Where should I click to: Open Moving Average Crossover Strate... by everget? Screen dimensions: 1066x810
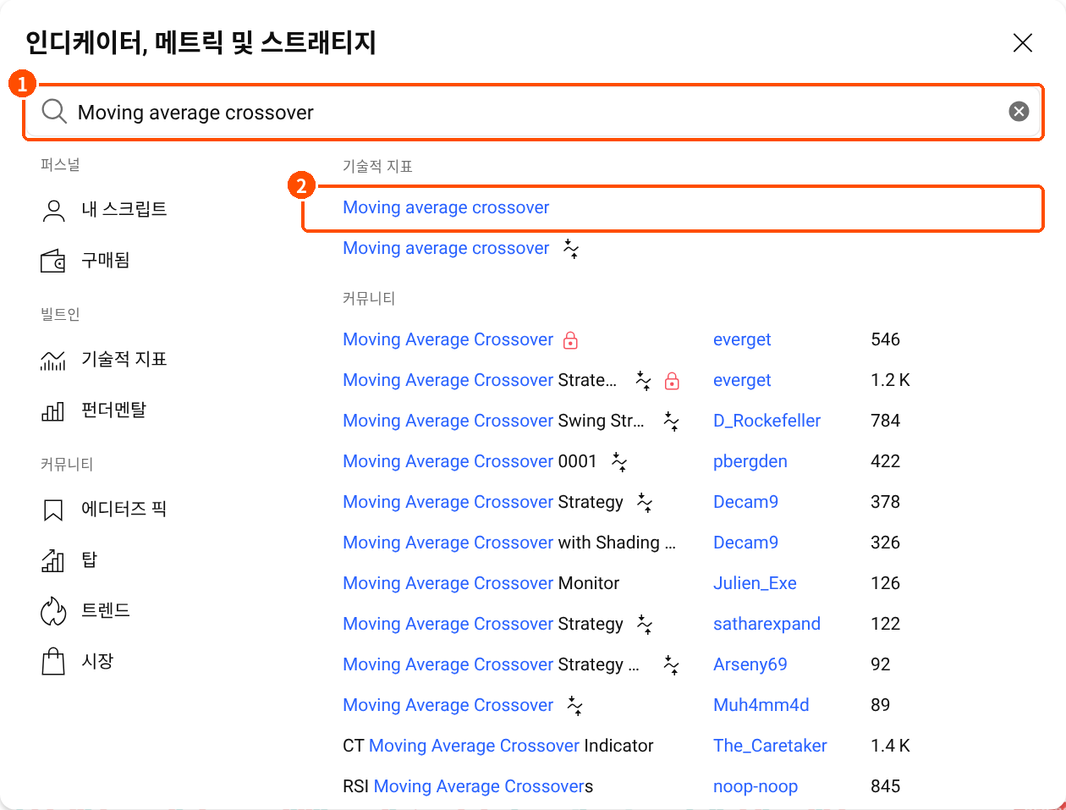[x=480, y=380]
